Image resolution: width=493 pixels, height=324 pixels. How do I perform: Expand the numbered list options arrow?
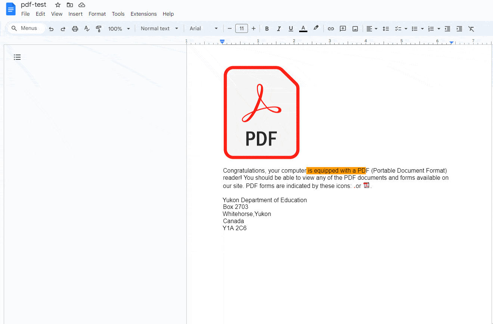439,29
